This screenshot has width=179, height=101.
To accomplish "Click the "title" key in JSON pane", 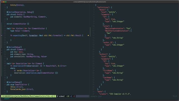I will pyautogui.click(x=106, y=26).
